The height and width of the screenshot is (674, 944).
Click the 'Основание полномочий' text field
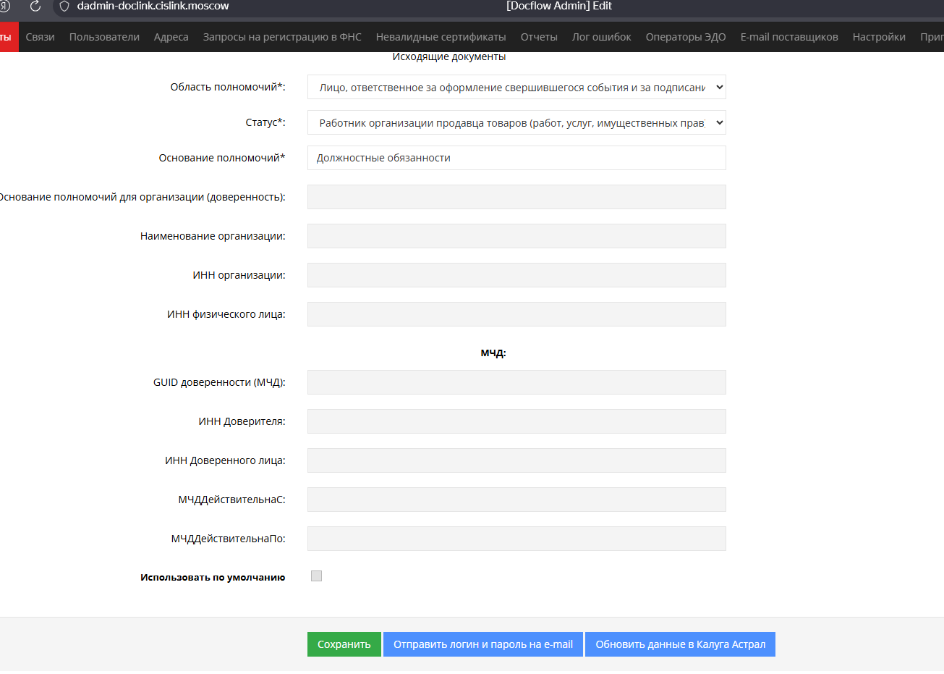click(x=516, y=158)
